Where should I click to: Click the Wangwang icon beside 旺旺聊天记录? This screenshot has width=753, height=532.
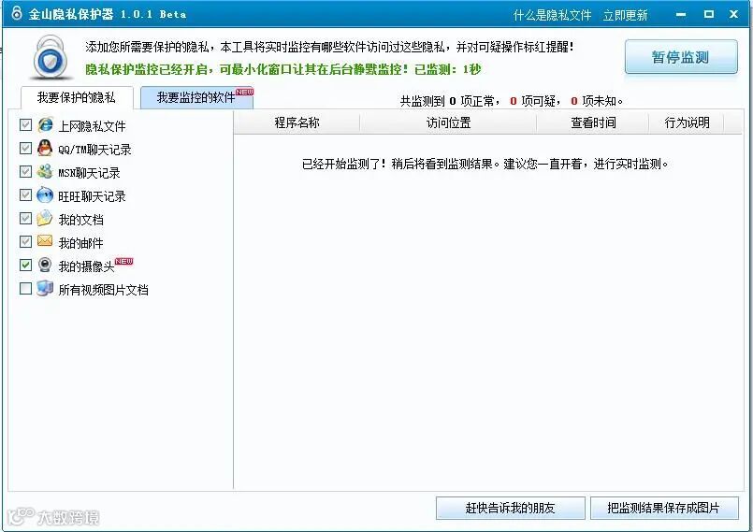[x=45, y=194]
